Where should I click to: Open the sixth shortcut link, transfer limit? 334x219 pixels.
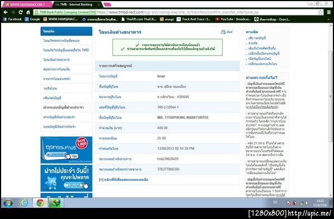point(262,64)
